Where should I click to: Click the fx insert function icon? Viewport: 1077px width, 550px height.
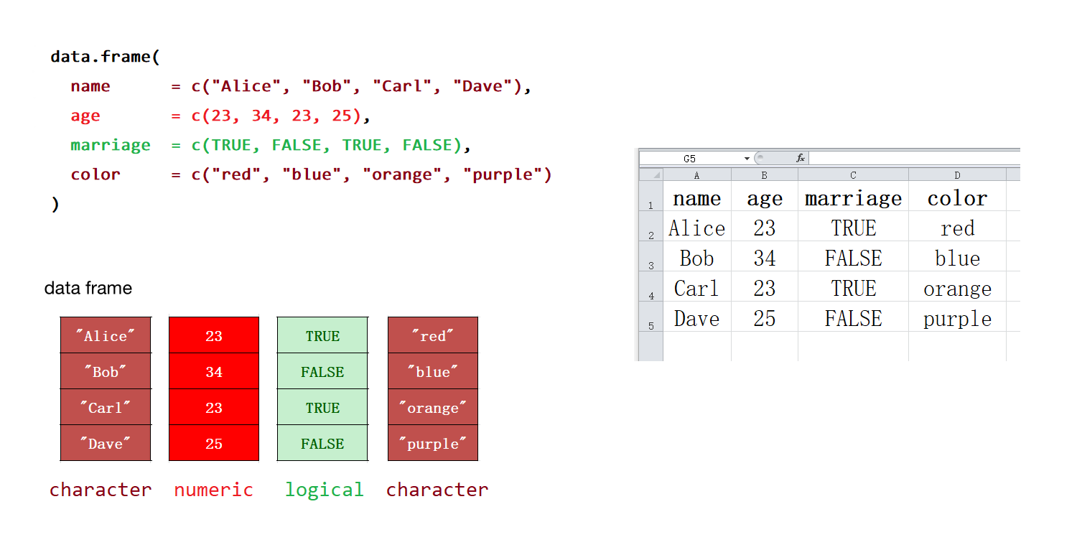[801, 158]
